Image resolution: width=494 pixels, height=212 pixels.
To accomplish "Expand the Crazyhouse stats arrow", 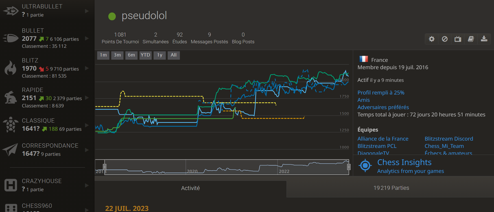I will tap(87, 186).
